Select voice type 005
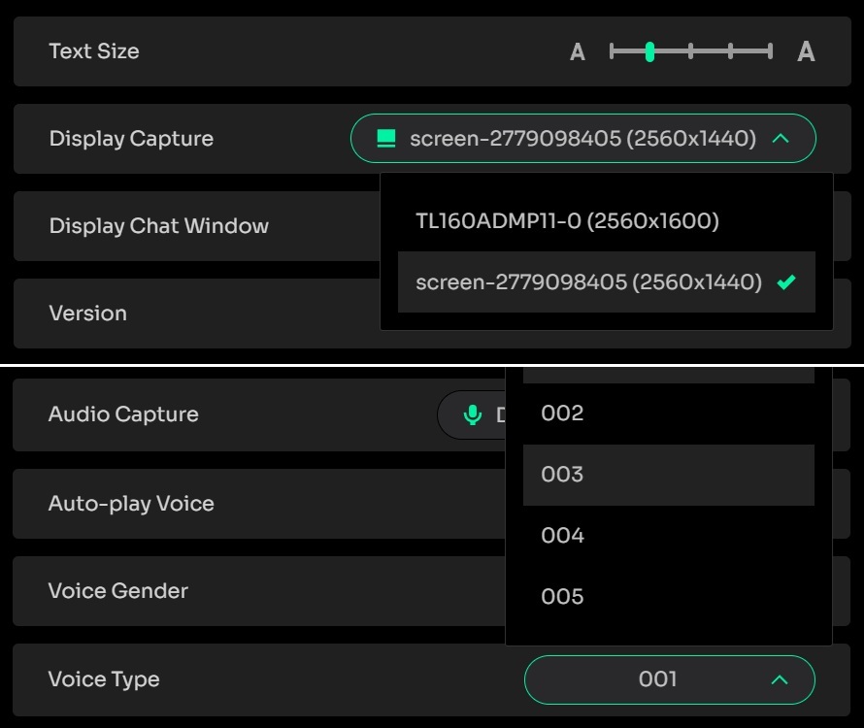The height and width of the screenshot is (728, 864). point(669,597)
